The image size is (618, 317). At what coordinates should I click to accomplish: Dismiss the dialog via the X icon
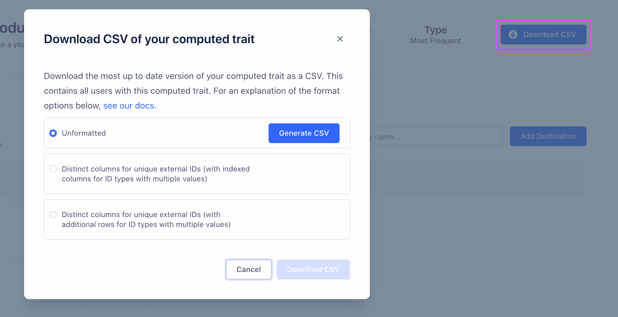tap(340, 39)
